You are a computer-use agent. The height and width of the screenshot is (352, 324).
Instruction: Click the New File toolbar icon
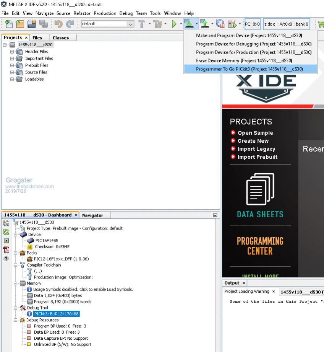click(8, 24)
